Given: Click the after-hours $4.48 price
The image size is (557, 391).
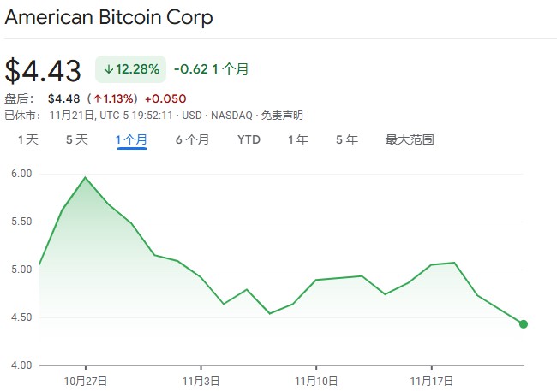Looking at the screenshot, I should click(64, 98).
